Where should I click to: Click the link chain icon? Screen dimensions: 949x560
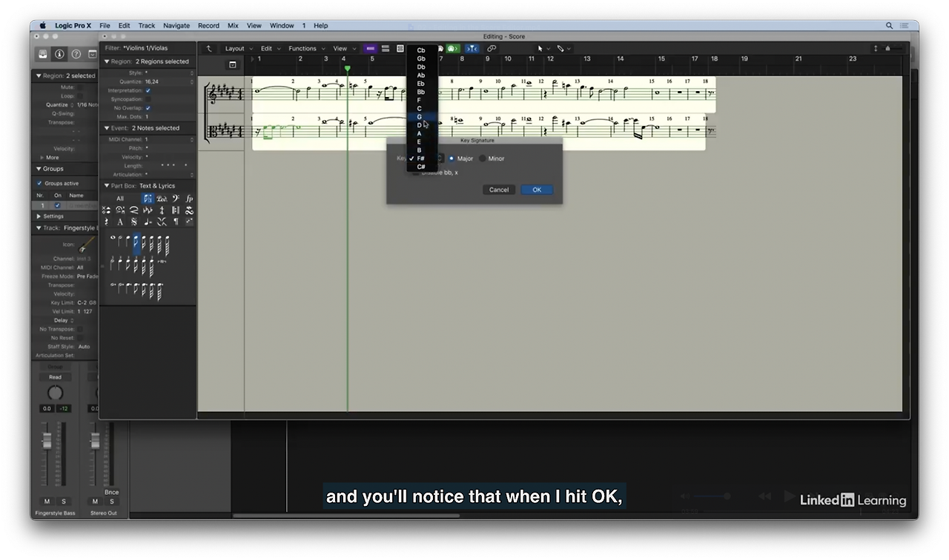492,48
